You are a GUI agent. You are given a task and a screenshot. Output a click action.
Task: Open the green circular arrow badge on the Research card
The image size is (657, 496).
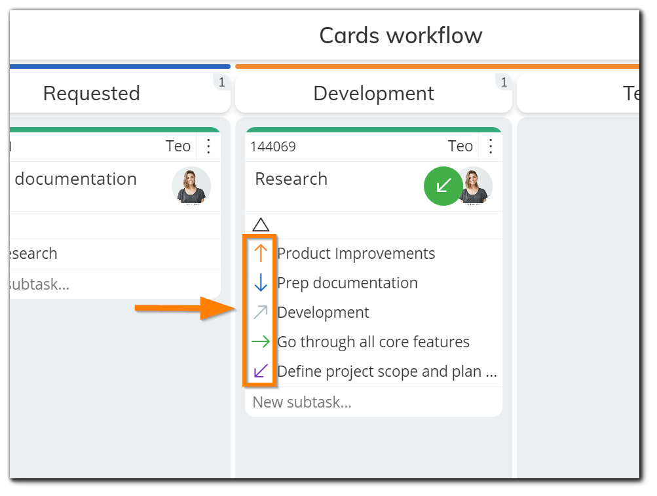(443, 187)
